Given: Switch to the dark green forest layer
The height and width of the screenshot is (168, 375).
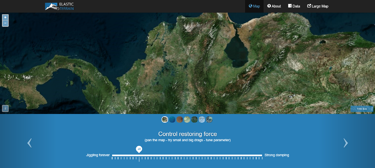Looking at the screenshot, I should tap(194, 119).
